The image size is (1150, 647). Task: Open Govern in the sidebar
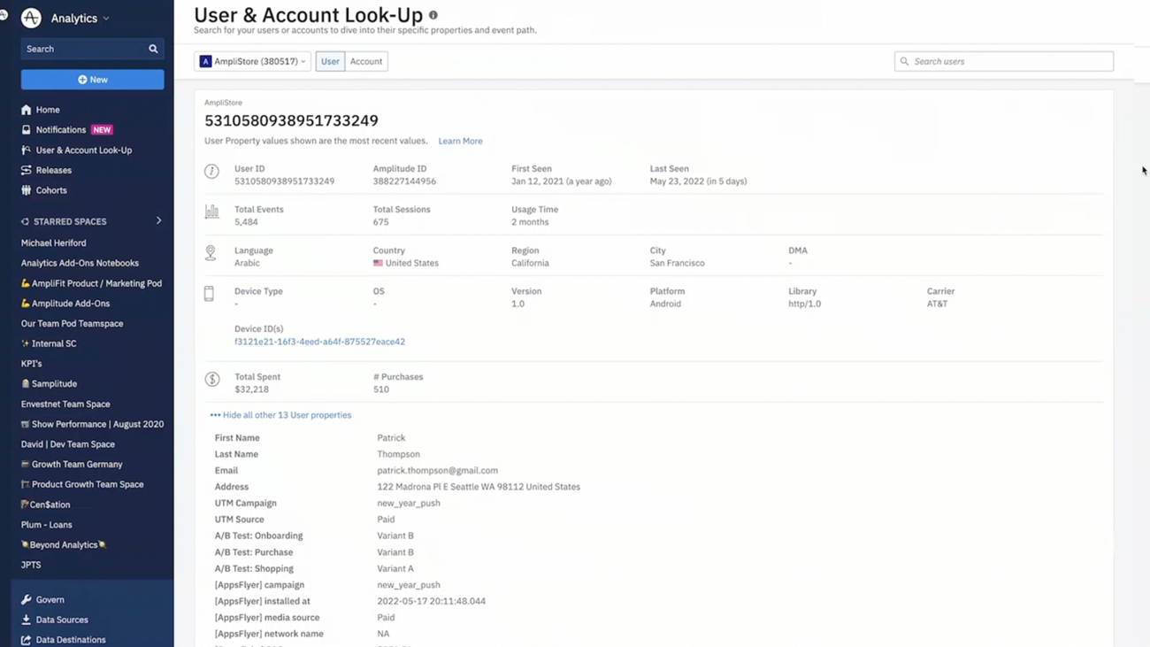pos(50,599)
